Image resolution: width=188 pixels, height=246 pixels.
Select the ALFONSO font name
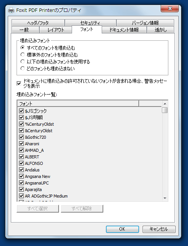pyautogui.click(x=34, y=163)
